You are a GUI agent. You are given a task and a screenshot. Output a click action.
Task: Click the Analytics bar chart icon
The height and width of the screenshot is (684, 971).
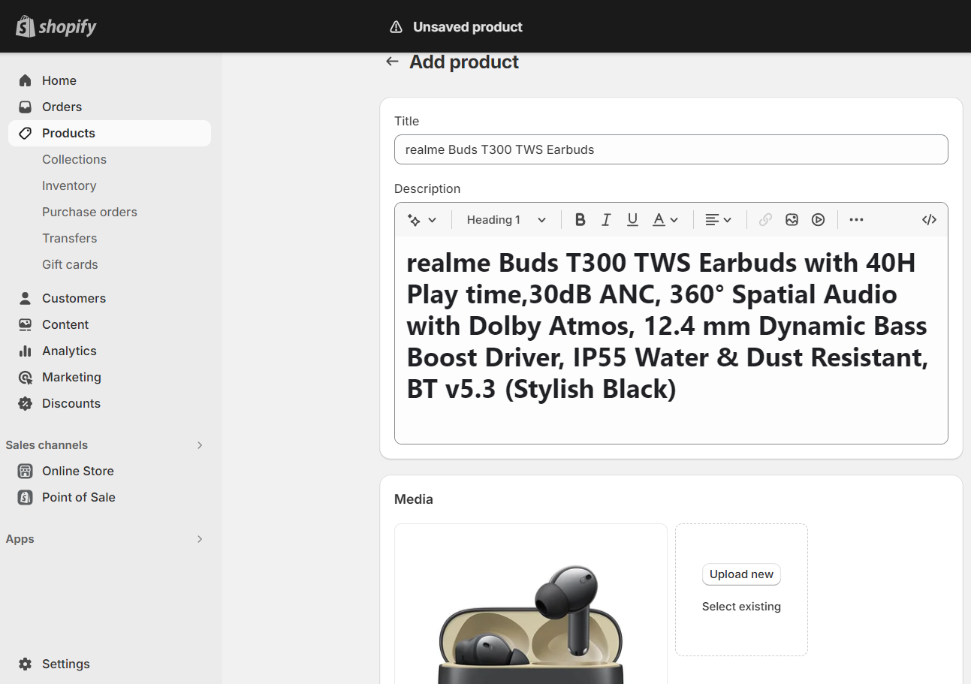click(26, 351)
